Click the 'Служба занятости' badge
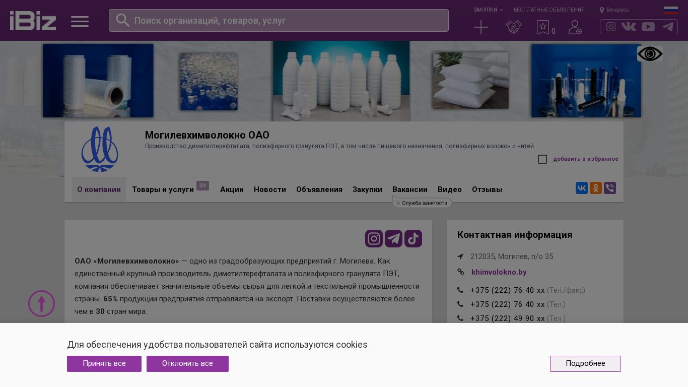This screenshot has height=387, width=688. (x=422, y=203)
